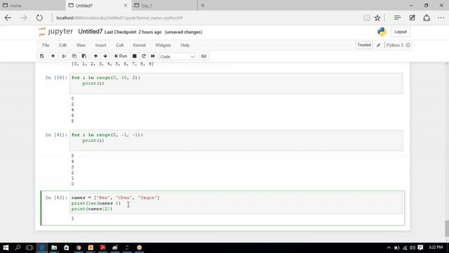Open Windows taskbar search
Viewport: 449px width, 253px height.
coord(18,247)
